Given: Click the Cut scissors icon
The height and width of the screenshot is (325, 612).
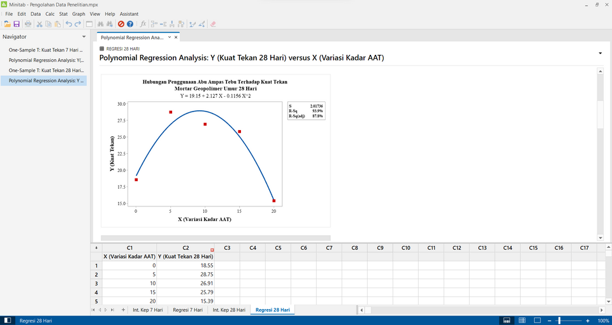Looking at the screenshot, I should point(40,24).
